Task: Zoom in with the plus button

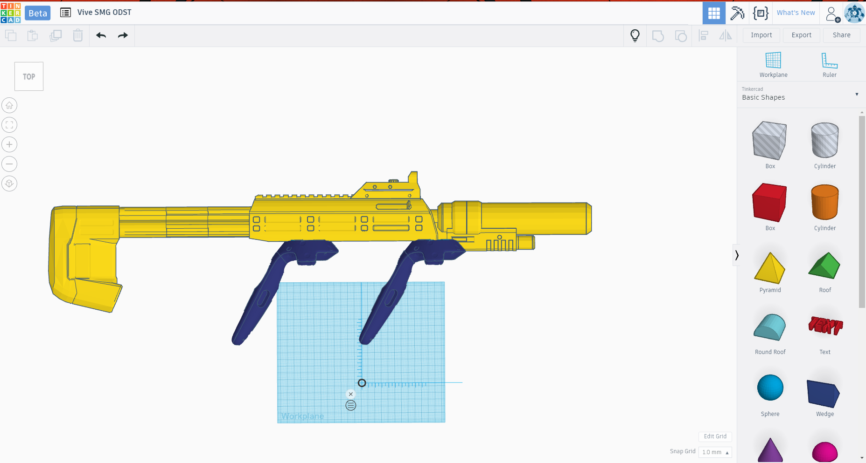Action: coord(9,144)
